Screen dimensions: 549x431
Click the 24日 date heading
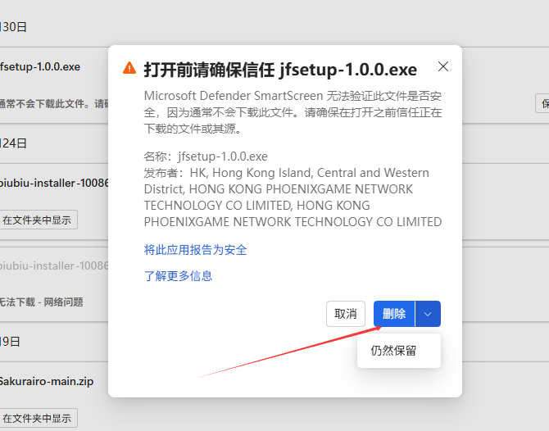pos(13,143)
